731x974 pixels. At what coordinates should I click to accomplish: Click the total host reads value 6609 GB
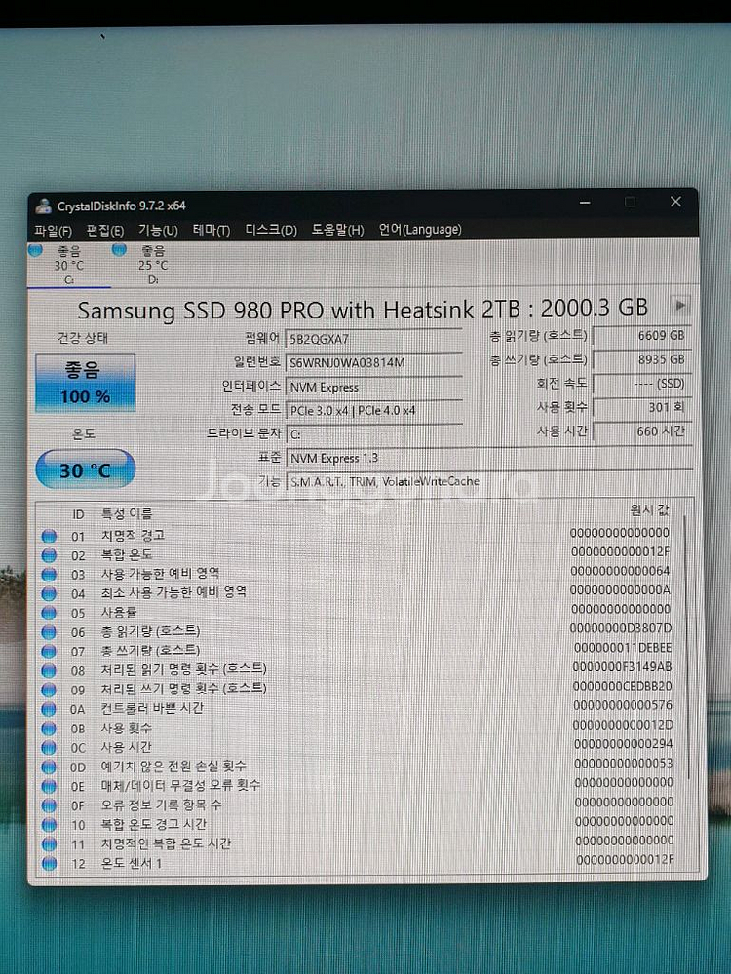pyautogui.click(x=642, y=335)
